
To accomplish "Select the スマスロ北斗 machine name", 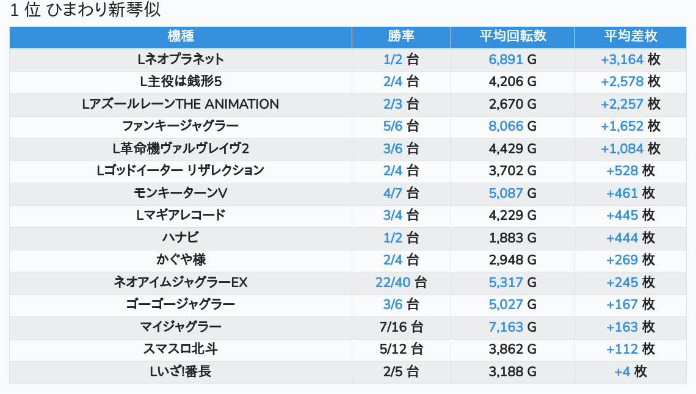I will (181, 349).
